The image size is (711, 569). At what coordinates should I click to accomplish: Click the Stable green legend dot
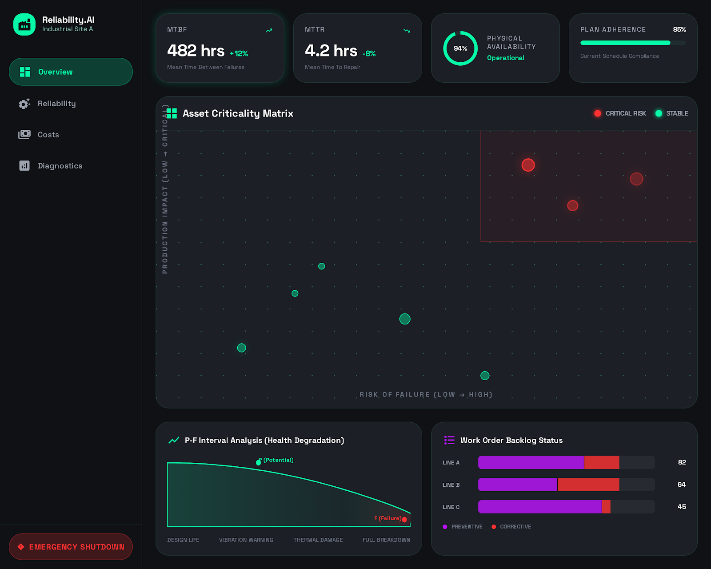pos(659,113)
